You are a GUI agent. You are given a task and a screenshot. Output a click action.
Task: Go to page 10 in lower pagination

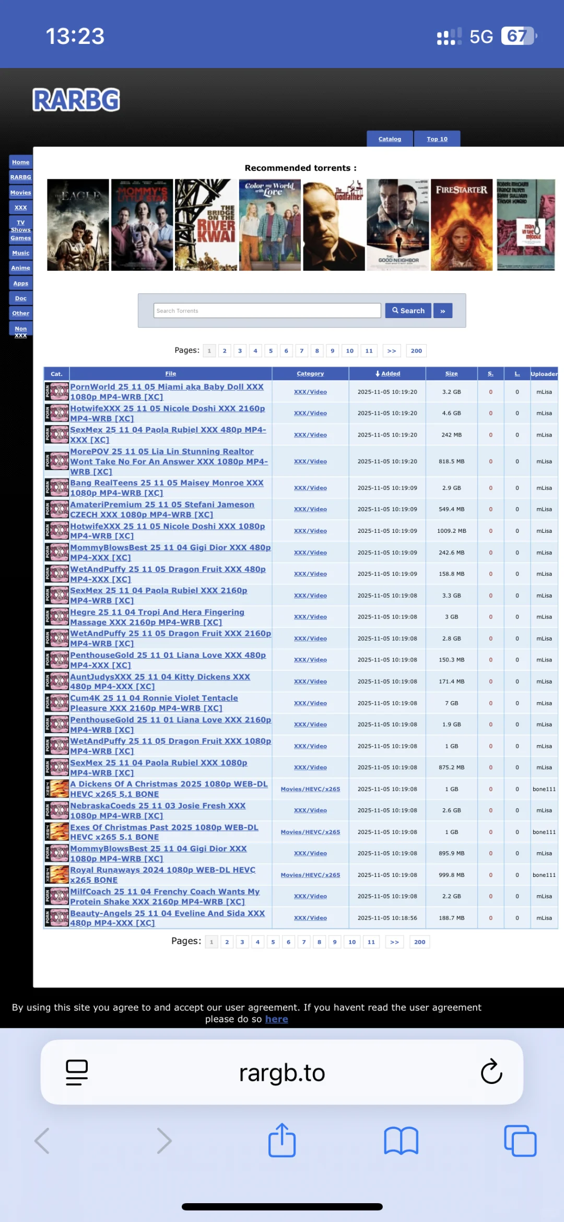[x=352, y=942]
